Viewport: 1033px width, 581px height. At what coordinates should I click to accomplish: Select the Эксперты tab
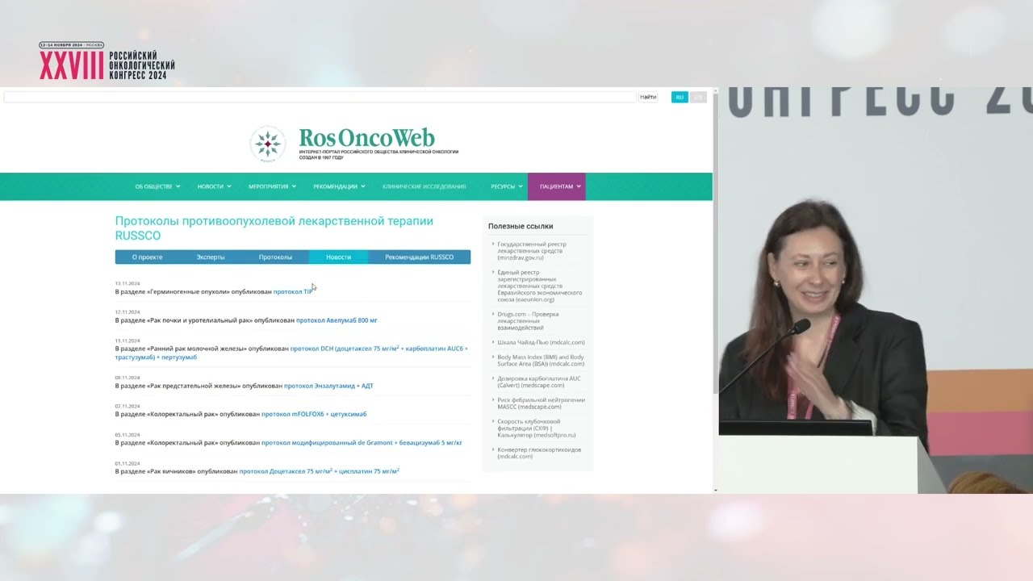pos(211,257)
